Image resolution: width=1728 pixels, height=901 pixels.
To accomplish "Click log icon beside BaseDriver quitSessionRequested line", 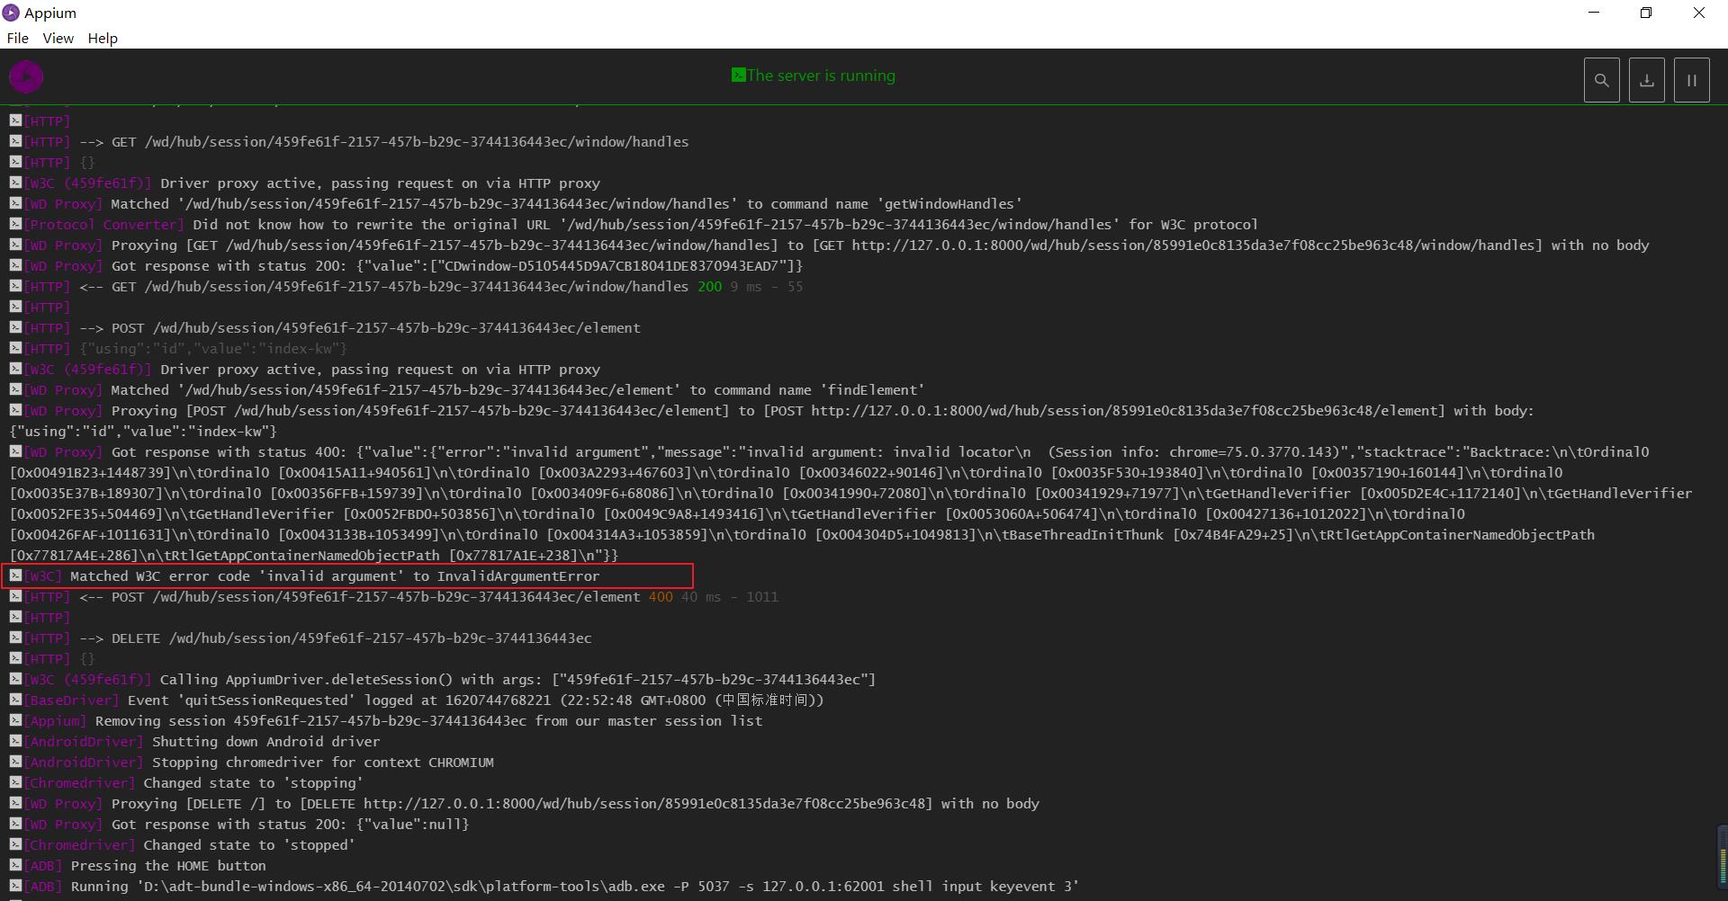I will (x=15, y=700).
